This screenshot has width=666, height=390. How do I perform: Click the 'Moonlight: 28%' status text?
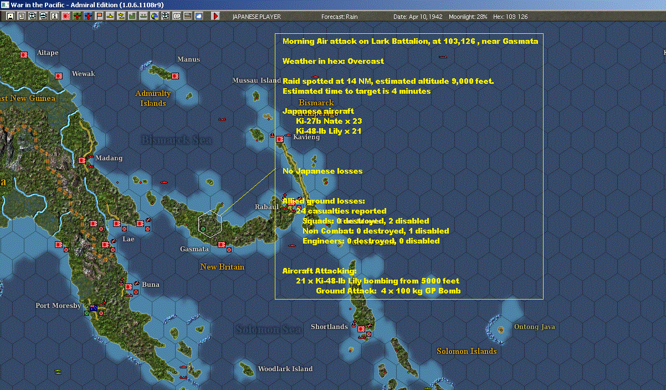(468, 17)
